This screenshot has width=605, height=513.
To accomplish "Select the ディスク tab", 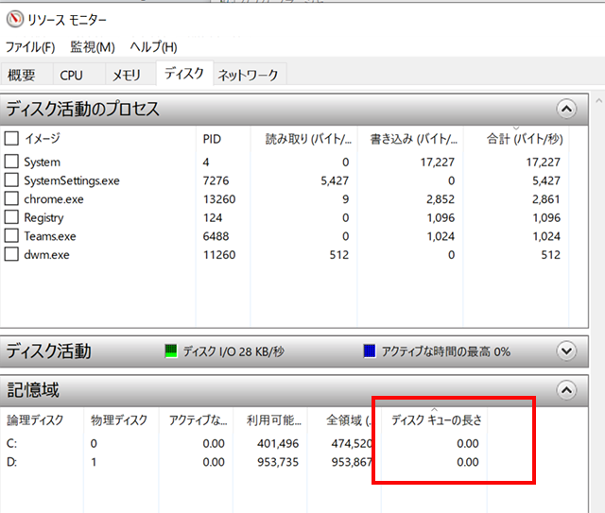I will pyautogui.click(x=184, y=74).
